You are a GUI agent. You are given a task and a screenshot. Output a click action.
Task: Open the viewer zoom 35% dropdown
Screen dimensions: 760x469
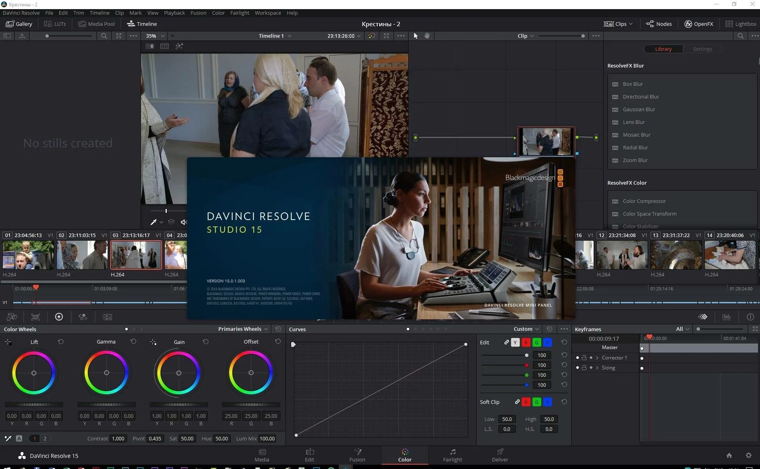pyautogui.click(x=155, y=36)
